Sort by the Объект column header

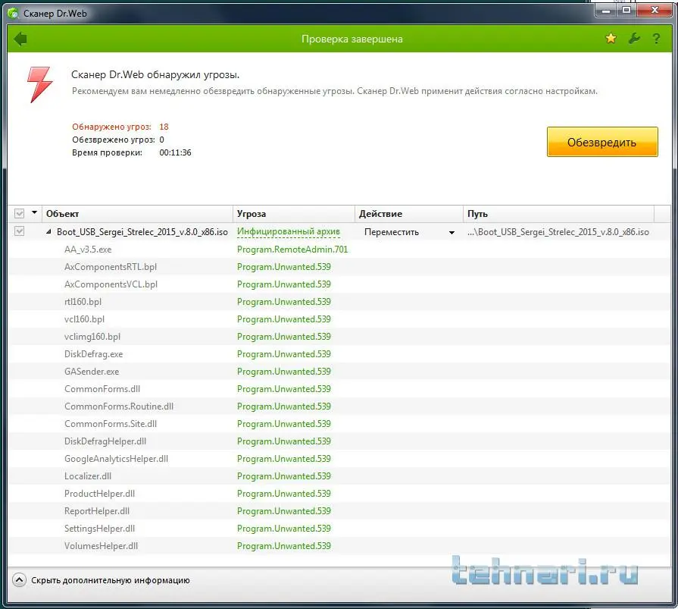[x=139, y=214]
